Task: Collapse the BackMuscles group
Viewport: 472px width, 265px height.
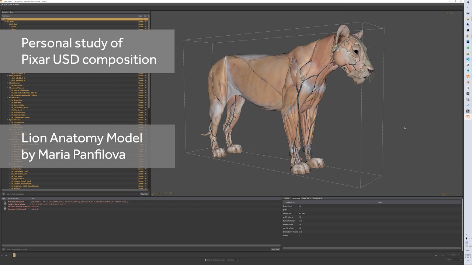Action: (x=7, y=98)
